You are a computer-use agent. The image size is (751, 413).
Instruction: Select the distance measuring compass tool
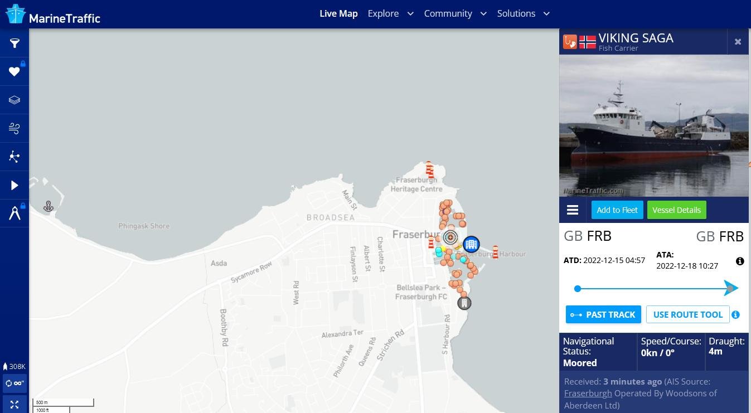point(14,213)
